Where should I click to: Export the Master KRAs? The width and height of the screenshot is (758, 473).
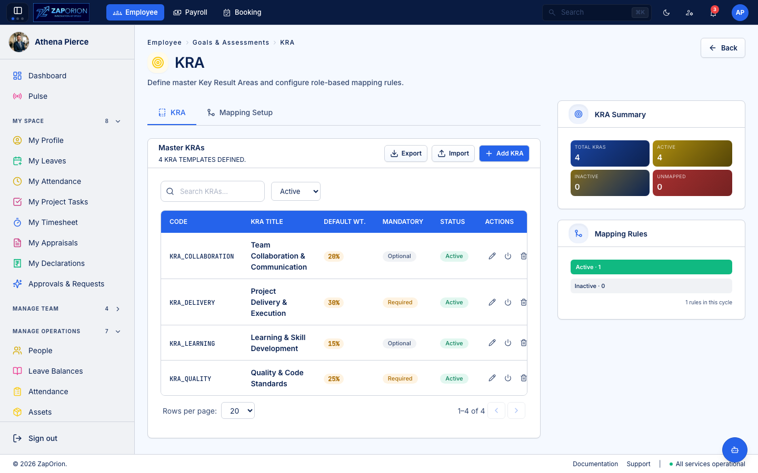(x=406, y=153)
